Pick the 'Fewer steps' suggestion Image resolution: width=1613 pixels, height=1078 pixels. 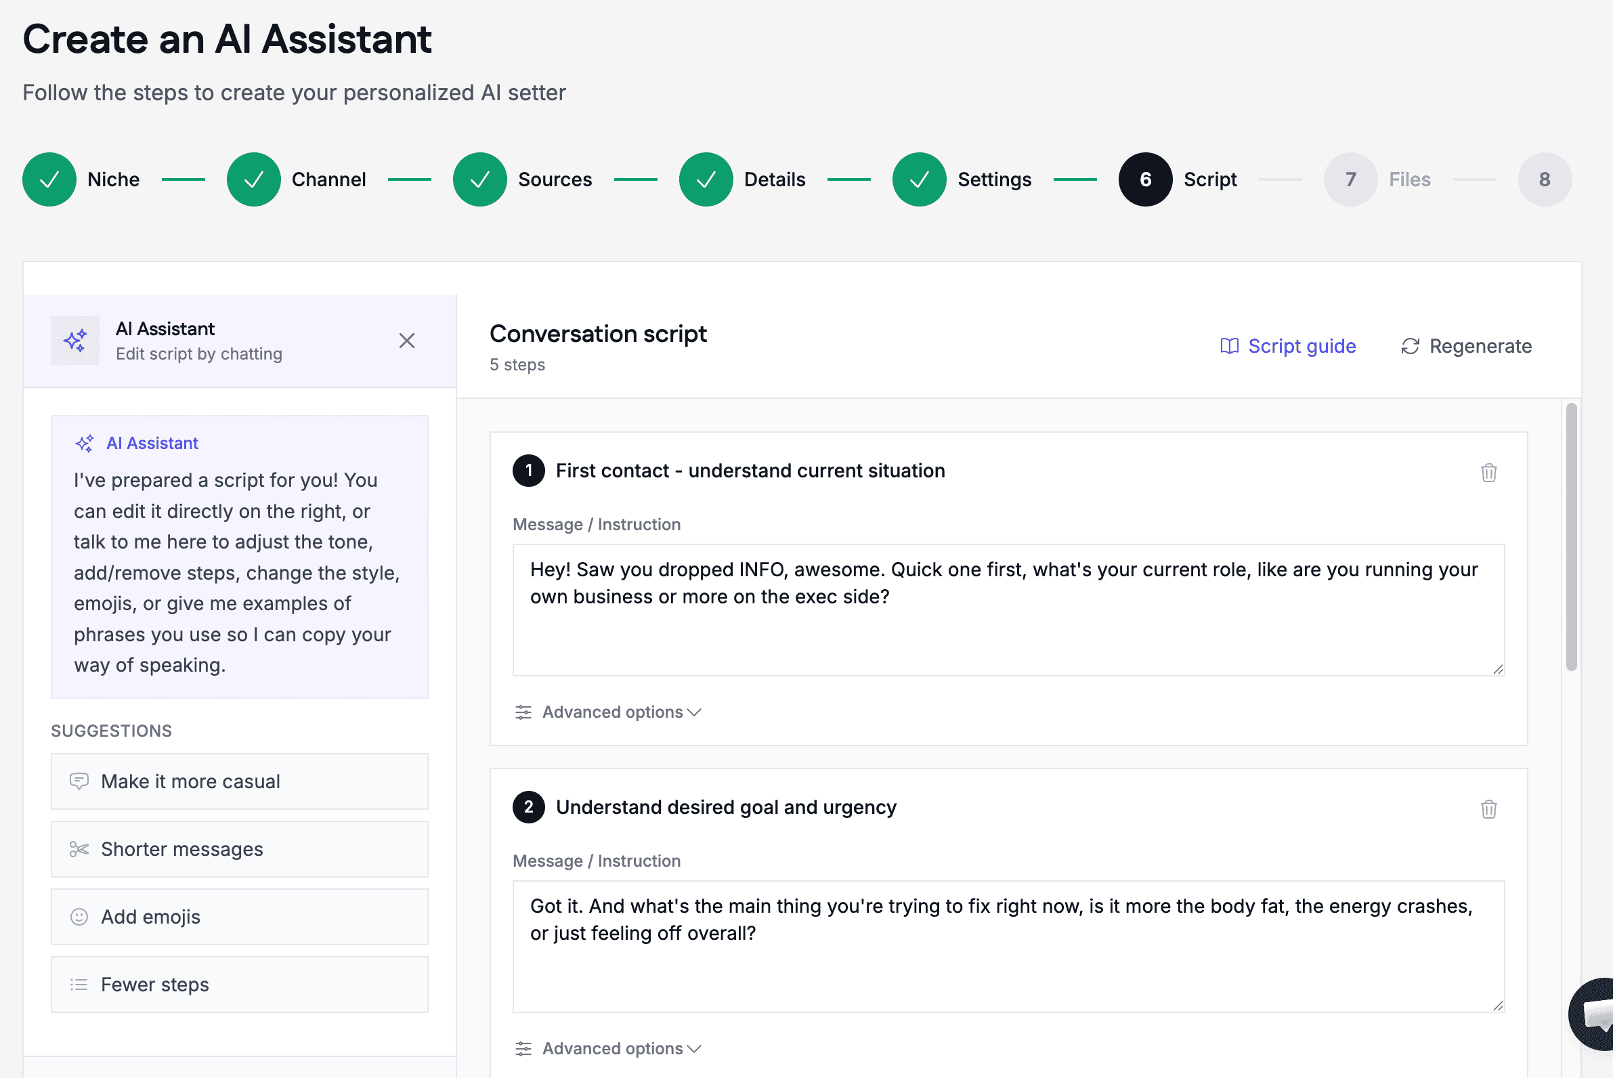[239, 985]
